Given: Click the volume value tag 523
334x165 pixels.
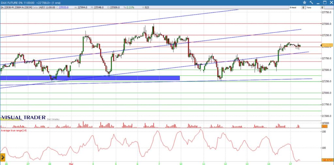Looking at the screenshot, I should pos(325,126).
